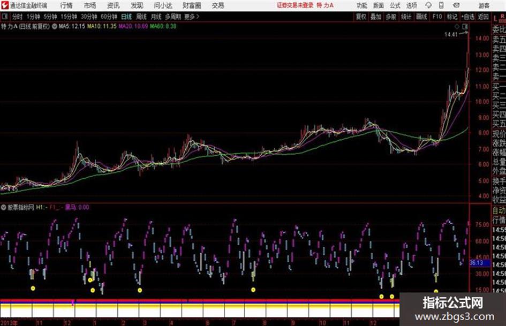Click the 统计 toolbar button
506x326 pixels.
pyautogui.click(x=406, y=17)
